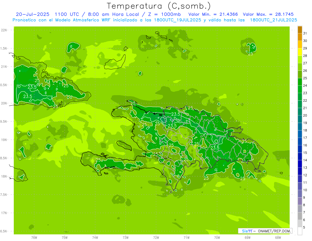Image resolution: width=312 pixels, height=241 pixels.
Task: Click legend value '13' on color scale
Action: [x=305, y=168]
